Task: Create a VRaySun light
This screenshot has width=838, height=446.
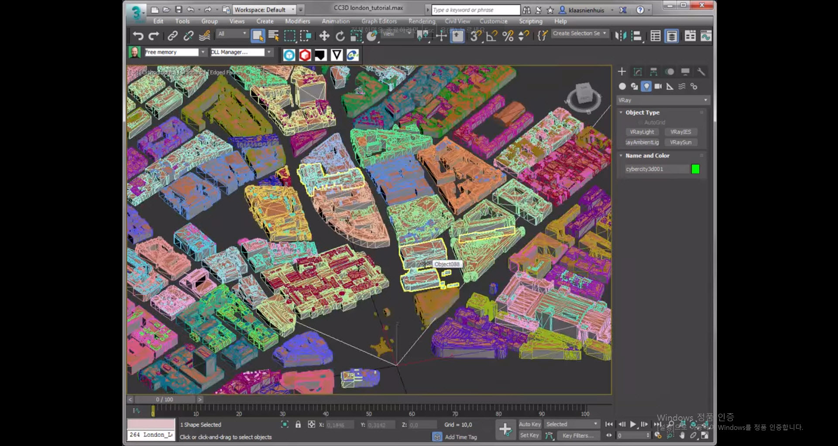Action: click(x=680, y=143)
